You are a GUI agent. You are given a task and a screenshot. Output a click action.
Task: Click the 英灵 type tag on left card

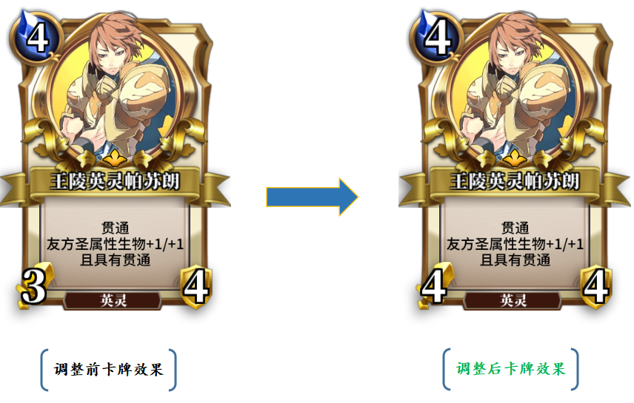coord(113,300)
